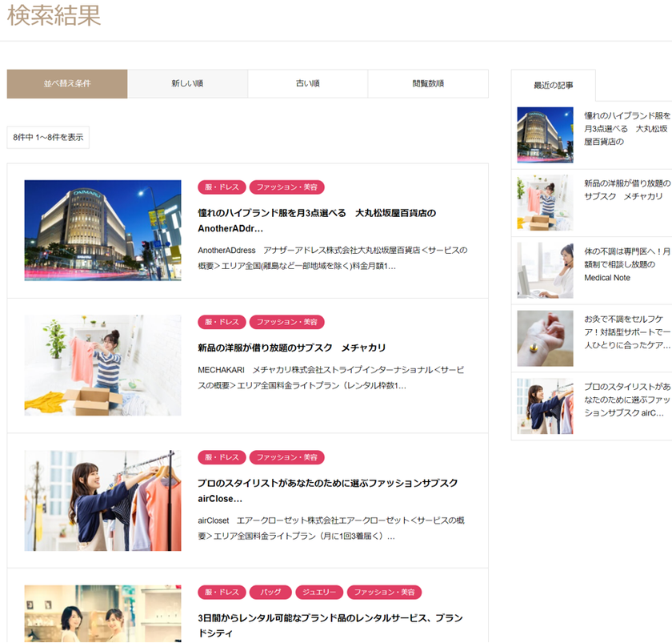This screenshot has width=672, height=643.
Task: Sort results by 新しい順
Action: [187, 83]
